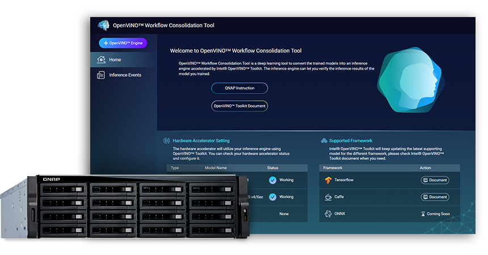The image size is (488, 255).
Task: Go to Inference Events in sidebar
Action: (125, 75)
